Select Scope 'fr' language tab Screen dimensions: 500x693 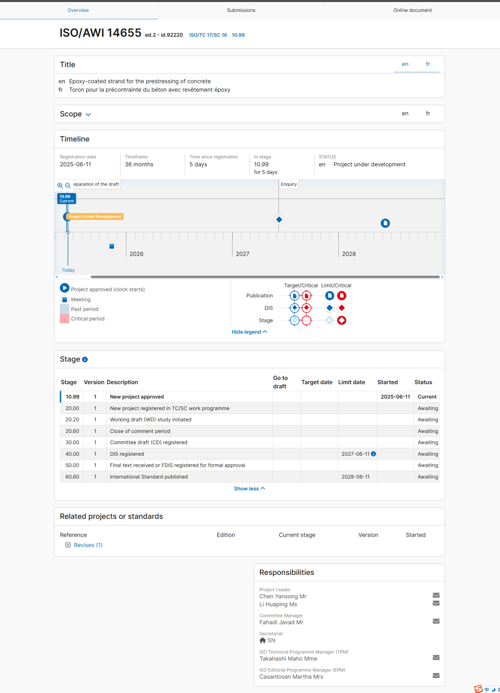[428, 114]
